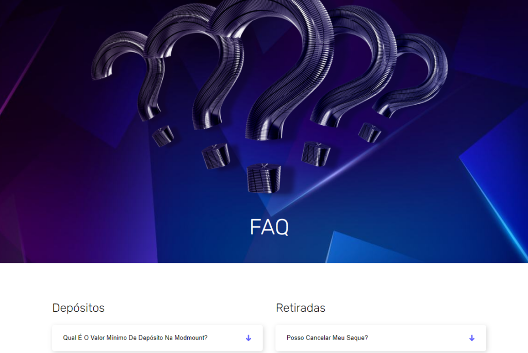Click dot beneath second-left question mark

coord(216,156)
